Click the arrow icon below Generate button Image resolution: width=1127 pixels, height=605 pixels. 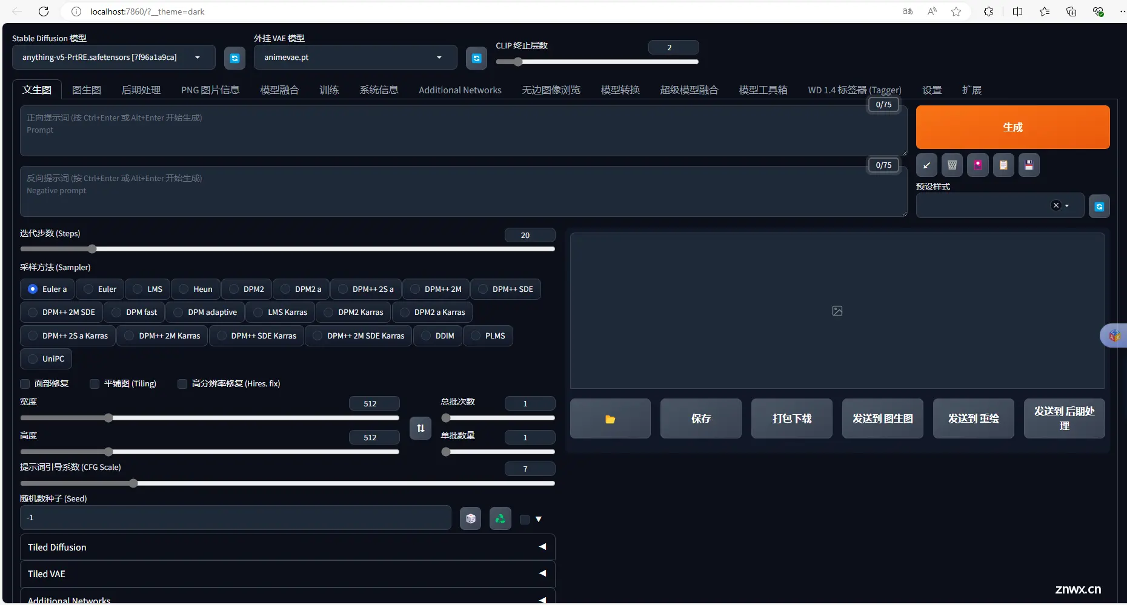point(926,165)
